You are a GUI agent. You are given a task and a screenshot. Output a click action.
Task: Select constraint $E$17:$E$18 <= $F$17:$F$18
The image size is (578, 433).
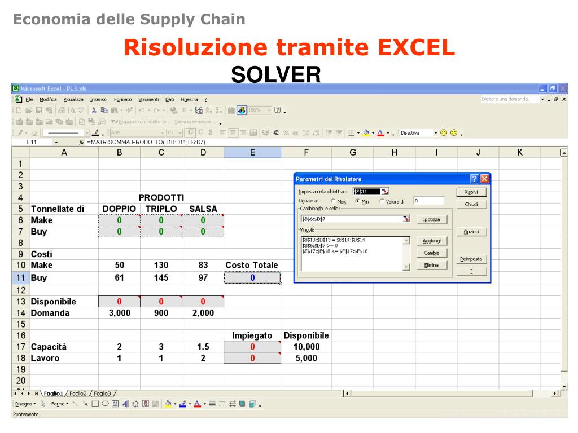tap(335, 251)
